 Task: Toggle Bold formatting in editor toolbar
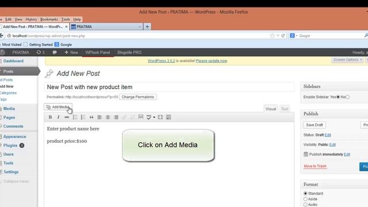[50, 117]
